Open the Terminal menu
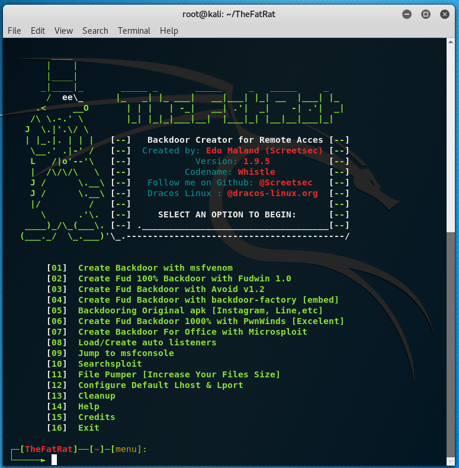 134,31
